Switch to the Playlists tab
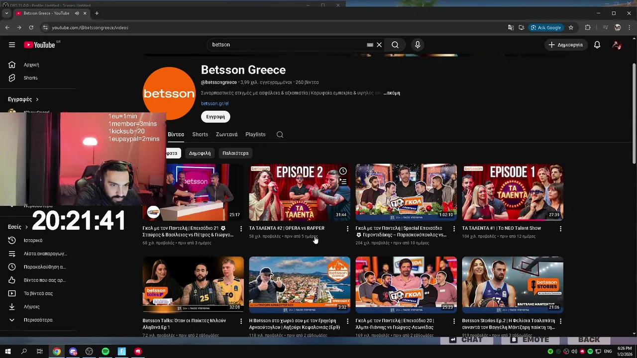Screen dimensions: 637x358 [x=255, y=134]
